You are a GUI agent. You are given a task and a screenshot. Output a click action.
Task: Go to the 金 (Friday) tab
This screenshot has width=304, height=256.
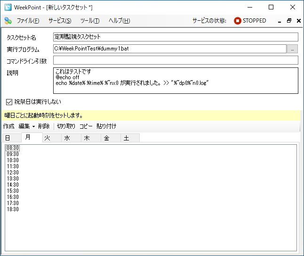111,138
